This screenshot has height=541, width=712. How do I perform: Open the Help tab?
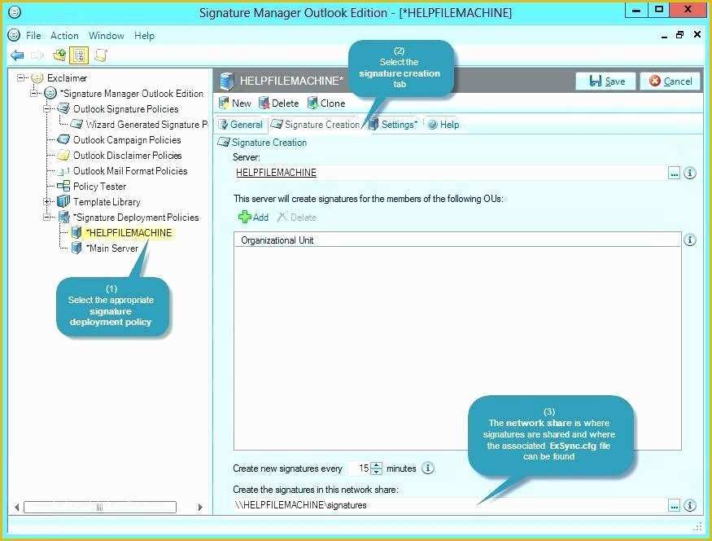444,124
